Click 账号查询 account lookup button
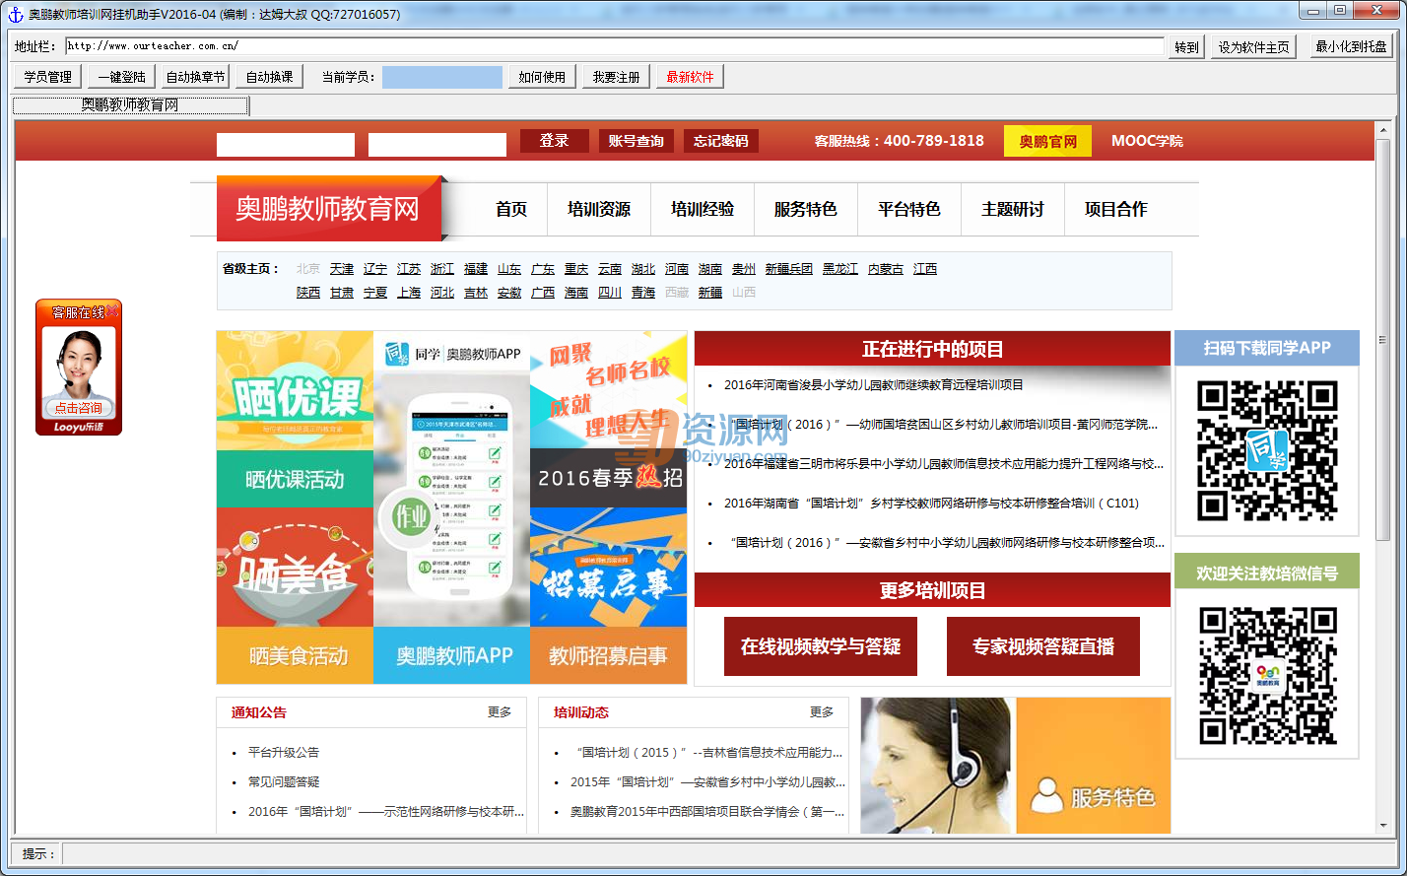The width and height of the screenshot is (1407, 876). [x=636, y=141]
